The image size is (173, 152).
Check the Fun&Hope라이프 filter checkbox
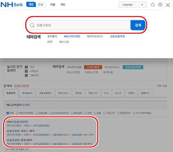51,113
